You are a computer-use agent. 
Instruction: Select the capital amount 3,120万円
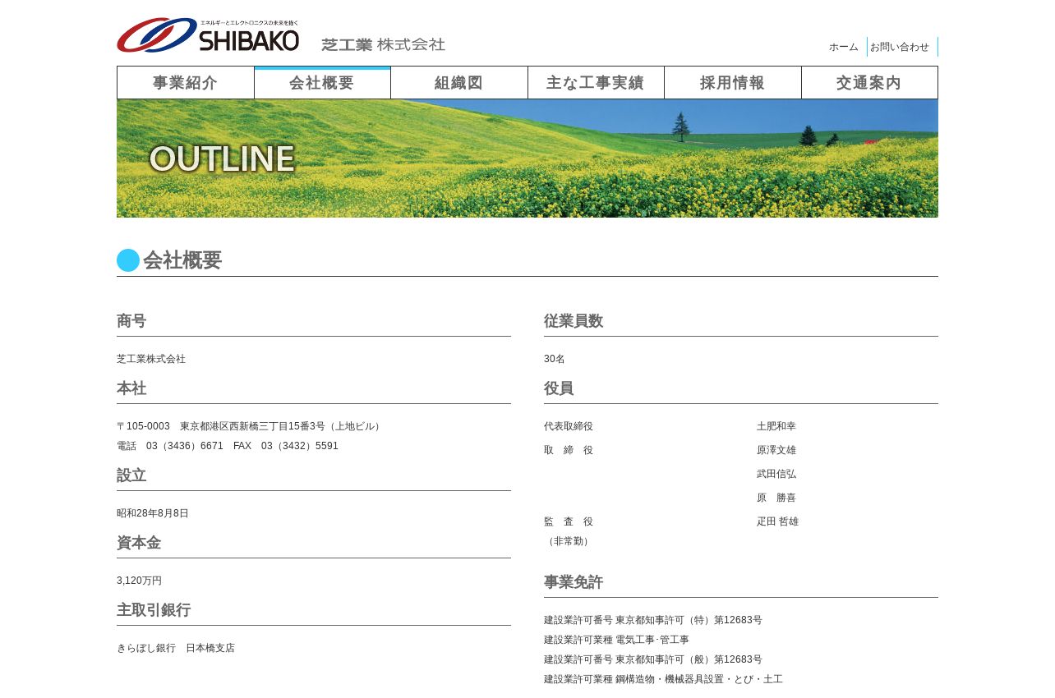click(140, 581)
